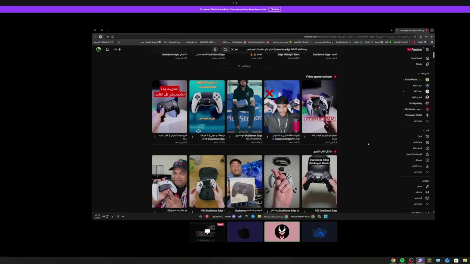Open the BO3OMAR22 subscription channel

pos(416,80)
